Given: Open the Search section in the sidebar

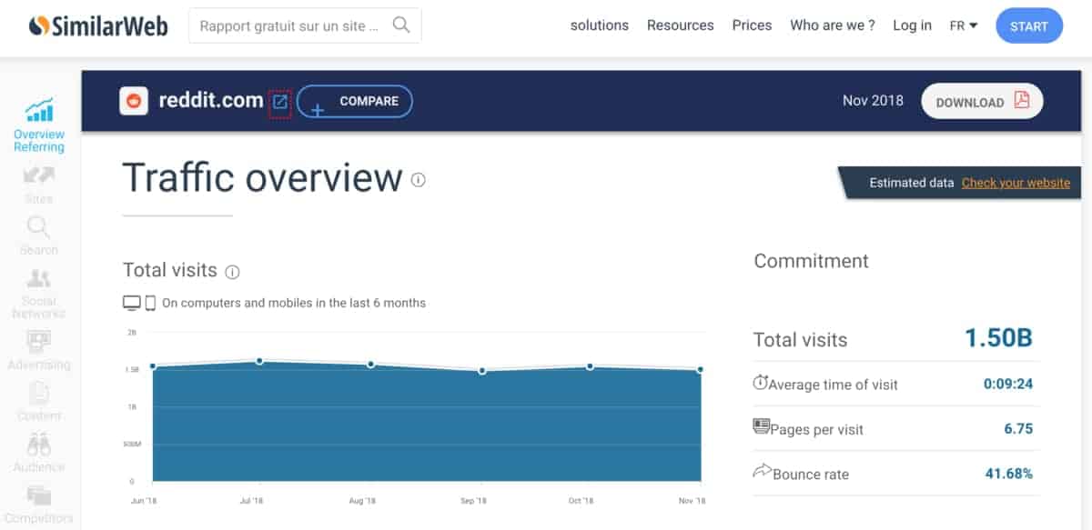Looking at the screenshot, I should [x=39, y=227].
